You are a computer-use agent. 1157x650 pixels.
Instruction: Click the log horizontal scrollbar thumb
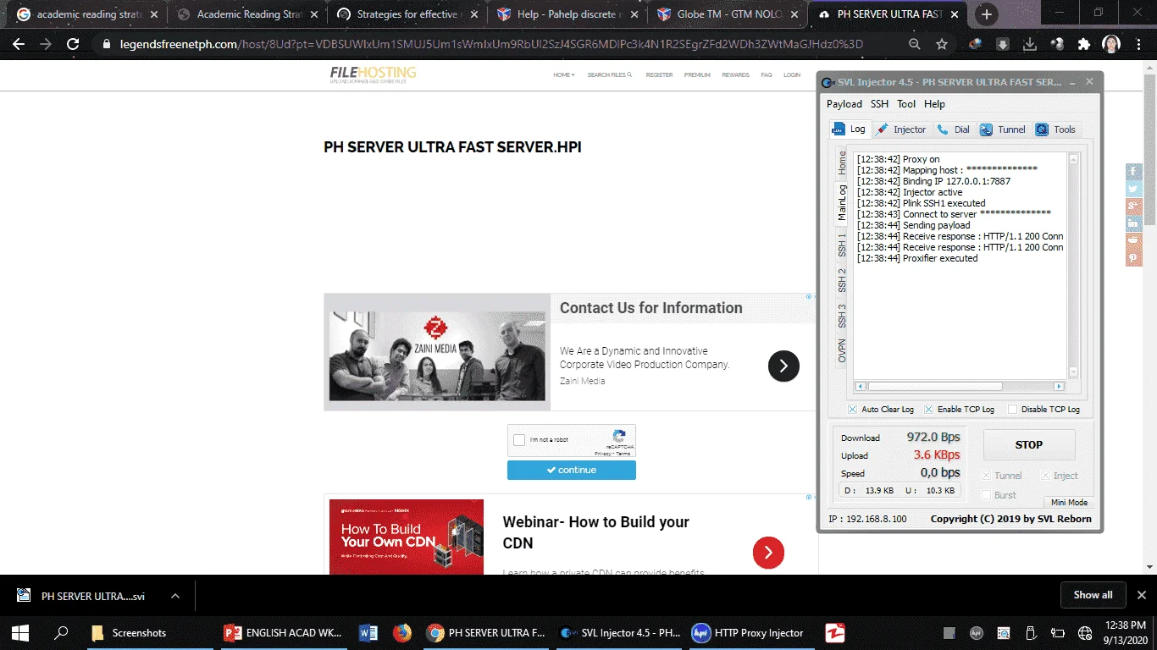click(934, 387)
